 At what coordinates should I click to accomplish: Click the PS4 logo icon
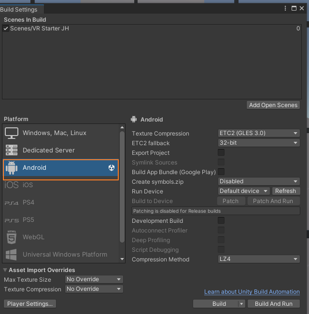tap(12, 203)
